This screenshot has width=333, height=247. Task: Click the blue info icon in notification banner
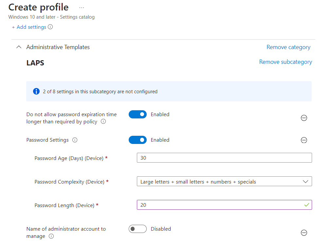36,92
